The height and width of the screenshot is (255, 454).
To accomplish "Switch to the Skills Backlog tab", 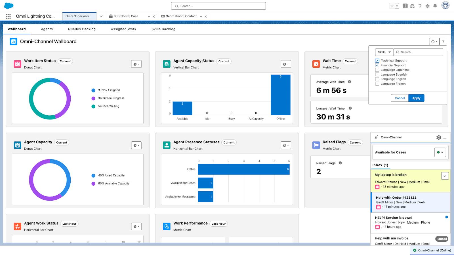I will (163, 29).
